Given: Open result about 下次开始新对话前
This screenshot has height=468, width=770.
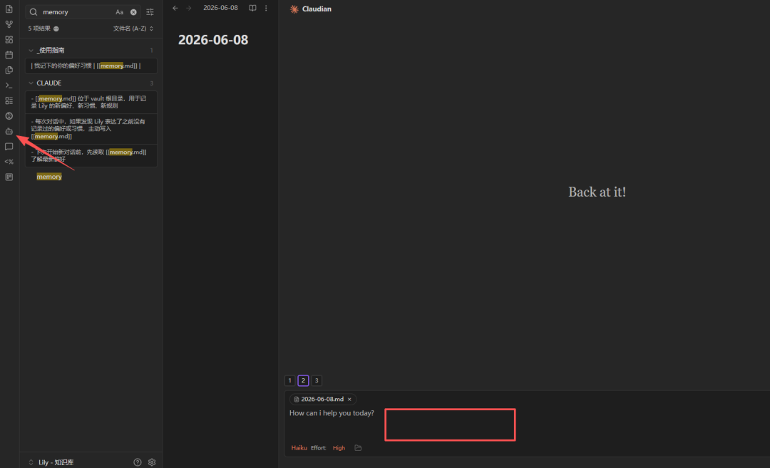Looking at the screenshot, I should 91,155.
